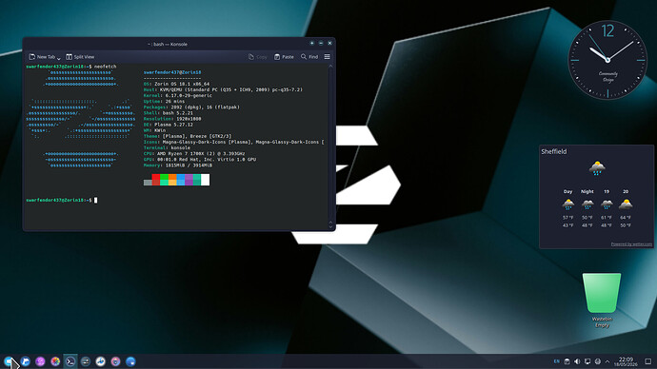Click the scrollbar down arrow in Konsole
The image size is (657, 369).
pos(330,226)
